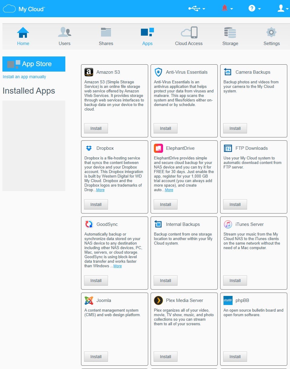The height and width of the screenshot is (369, 290).
Task: Install the FTP Downloads app
Action: [x=235, y=204]
